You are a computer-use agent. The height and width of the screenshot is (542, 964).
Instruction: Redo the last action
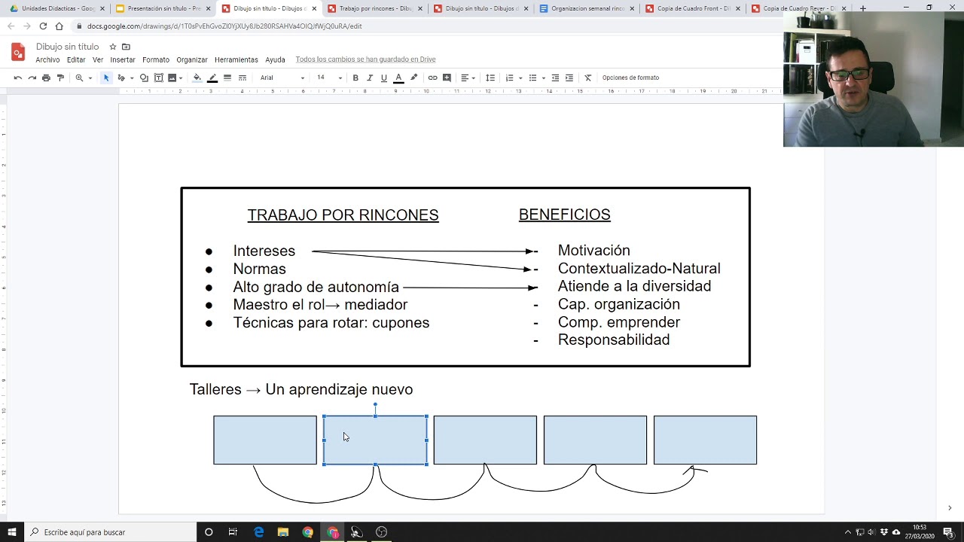pos(32,78)
